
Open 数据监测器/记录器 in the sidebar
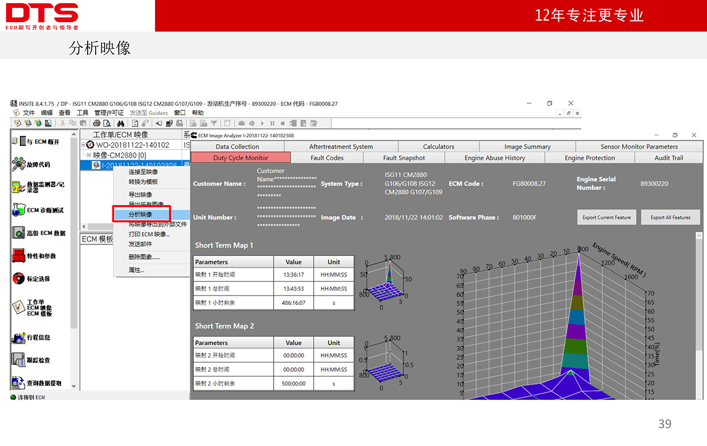point(38,187)
